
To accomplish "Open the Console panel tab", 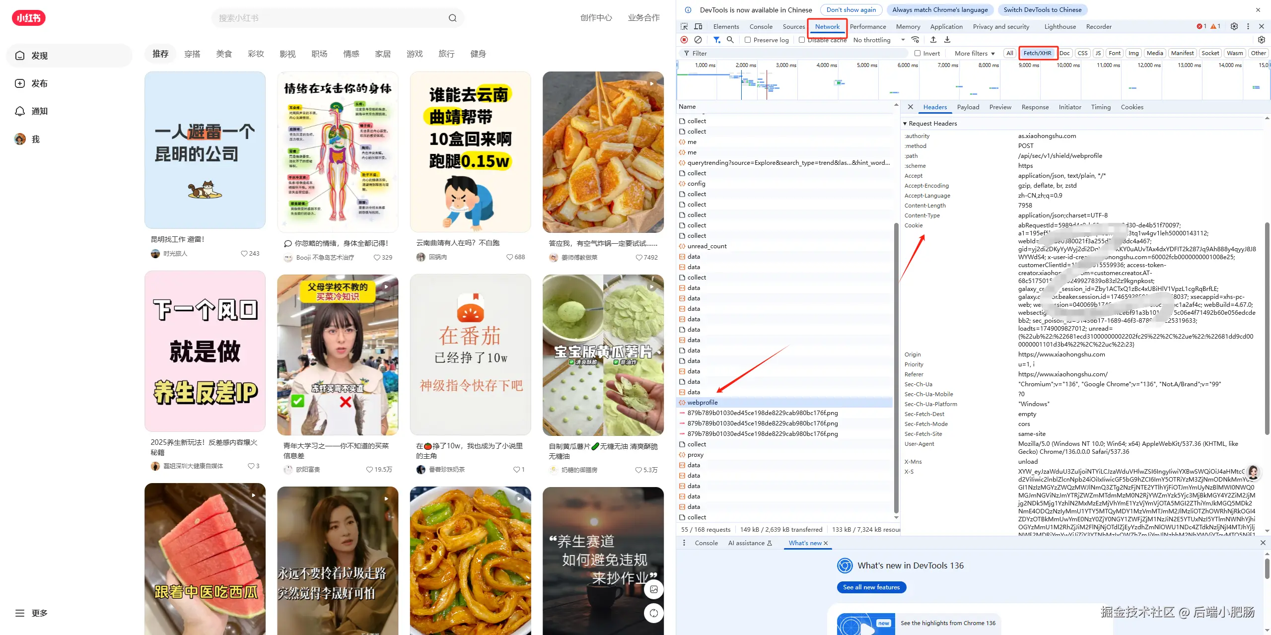I will coord(761,26).
